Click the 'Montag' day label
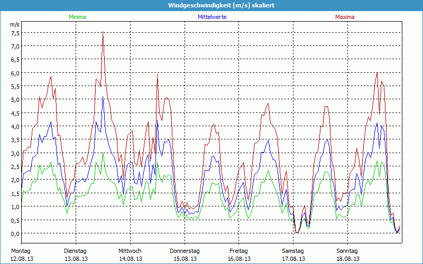The height and width of the screenshot is (264, 423). click(21, 251)
